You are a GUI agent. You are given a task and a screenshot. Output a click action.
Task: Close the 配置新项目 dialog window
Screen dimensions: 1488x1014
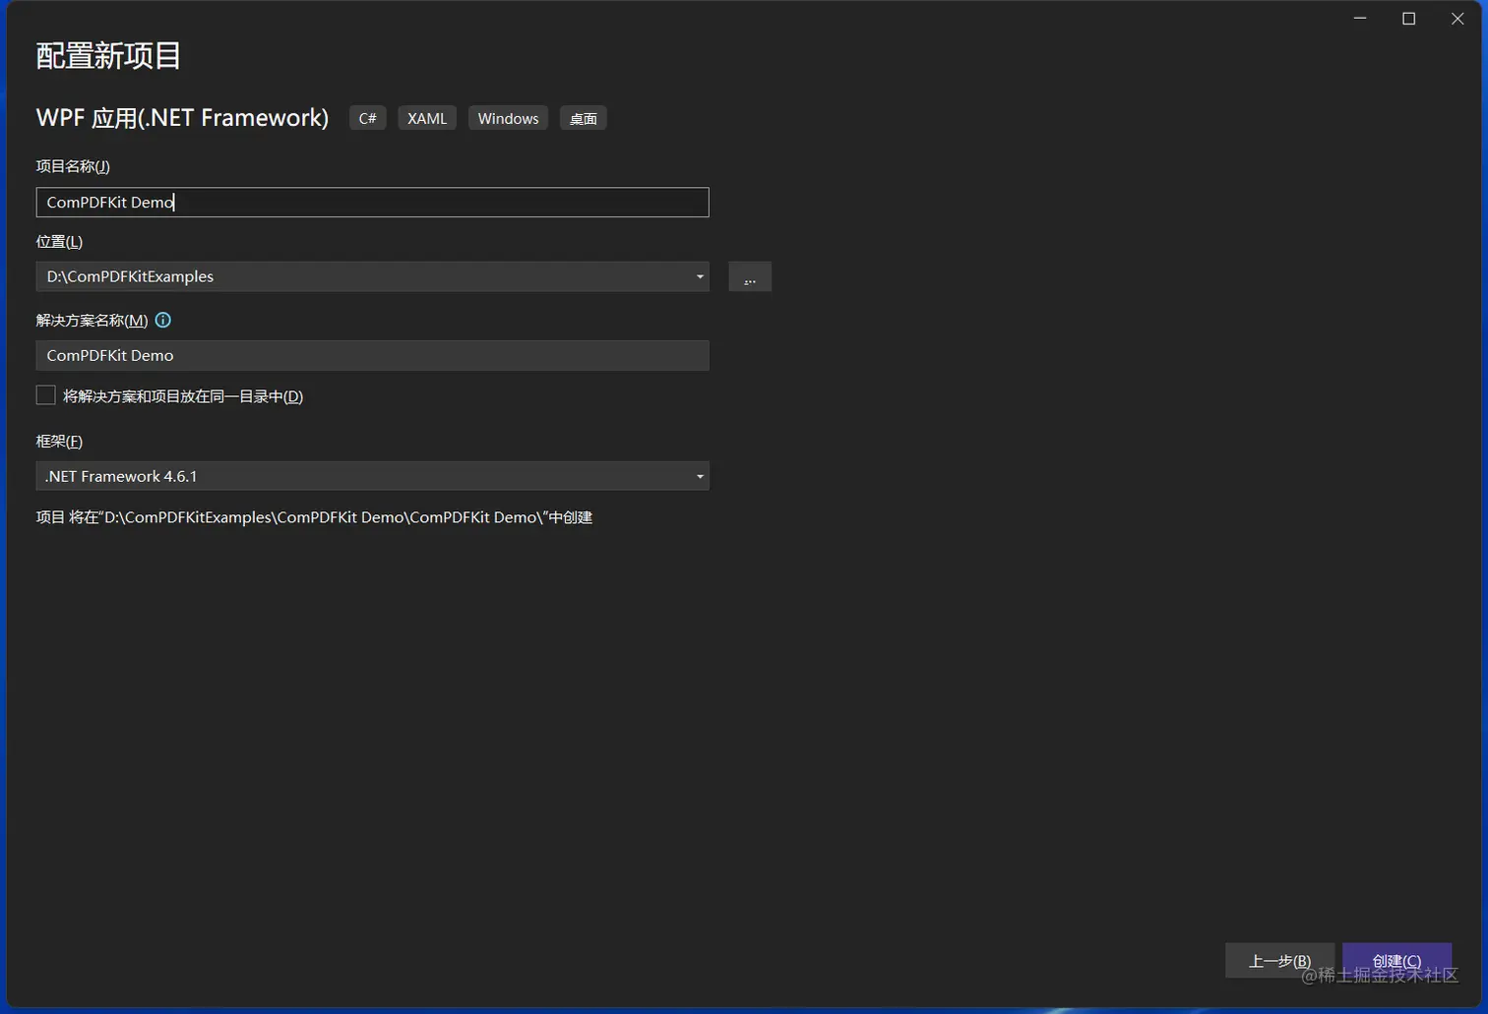[x=1457, y=19]
